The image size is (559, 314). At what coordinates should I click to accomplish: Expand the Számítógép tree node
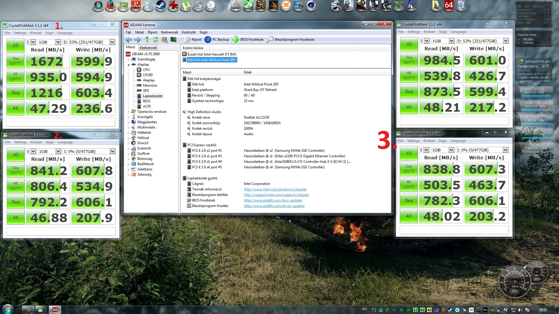(128, 59)
